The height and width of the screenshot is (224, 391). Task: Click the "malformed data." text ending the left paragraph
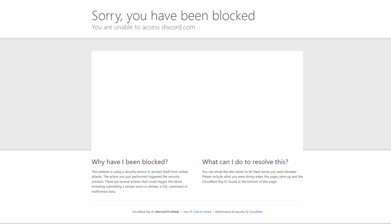[x=104, y=192]
